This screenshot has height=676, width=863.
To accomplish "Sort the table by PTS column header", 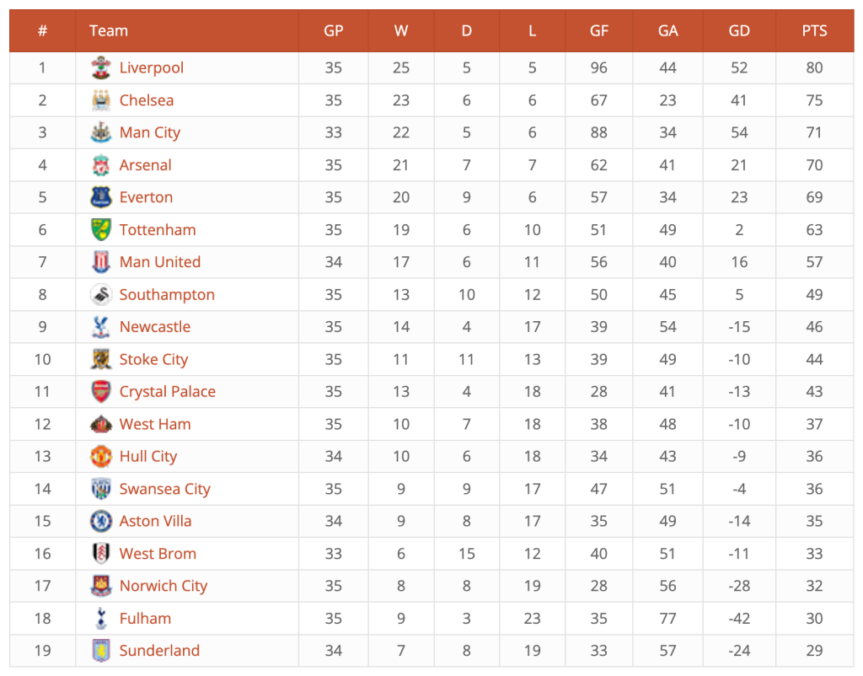I will click(814, 31).
